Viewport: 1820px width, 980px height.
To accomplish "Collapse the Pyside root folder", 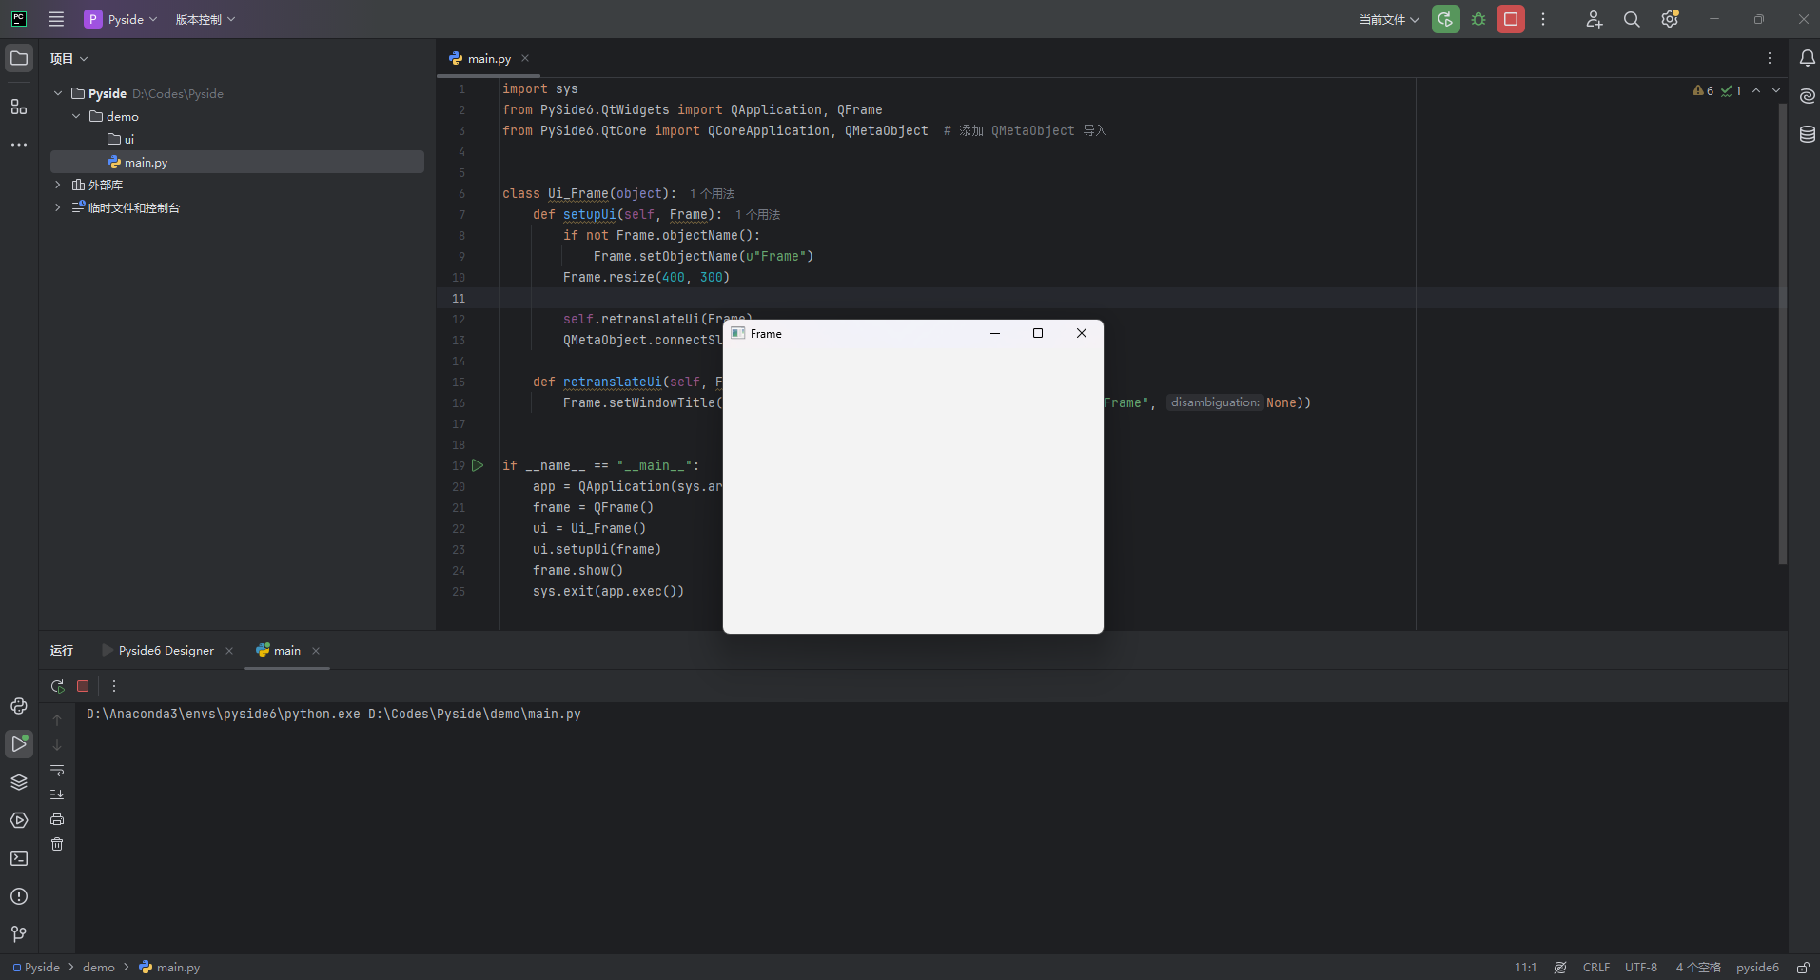I will [x=58, y=93].
